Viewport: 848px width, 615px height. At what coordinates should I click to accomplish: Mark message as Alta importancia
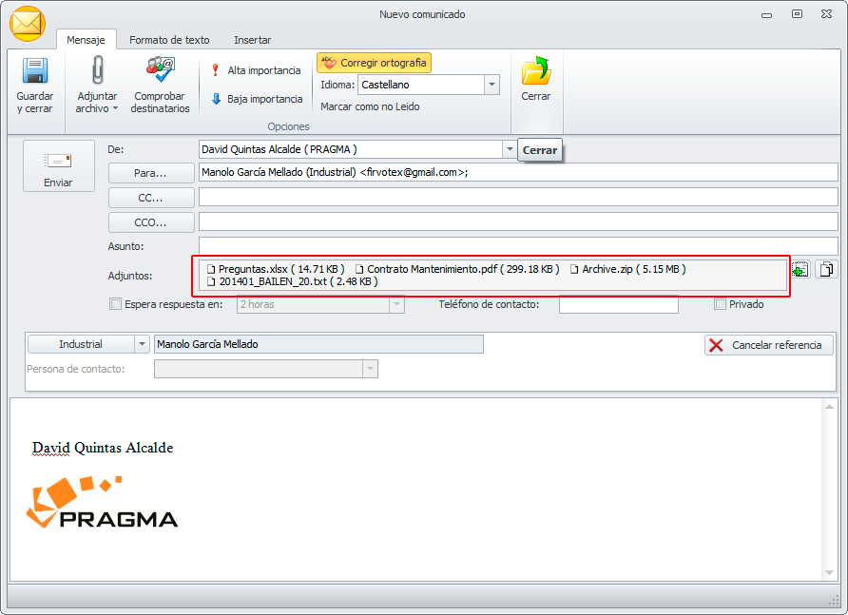(x=257, y=70)
